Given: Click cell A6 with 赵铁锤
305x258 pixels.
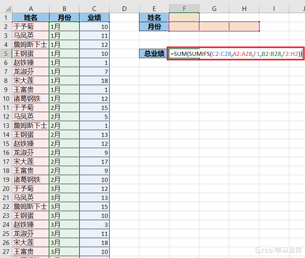Looking at the screenshot, I should pyautogui.click(x=31, y=63).
